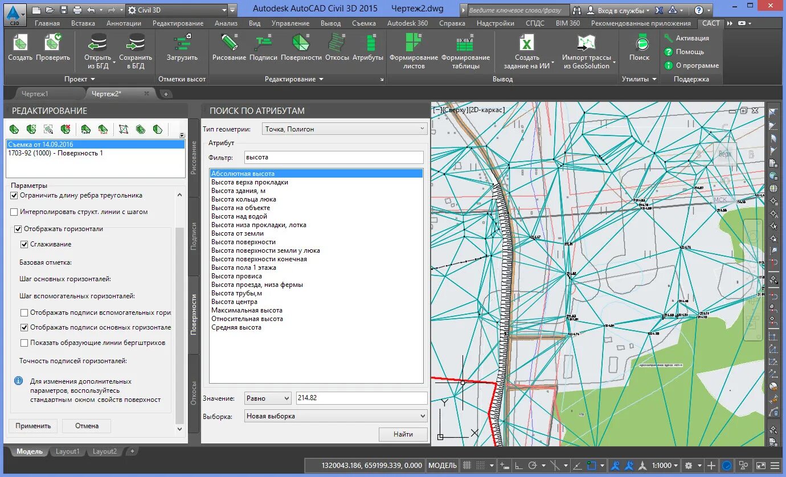The height and width of the screenshot is (477, 786).
Task: Click the Активация support item
Action: point(686,38)
